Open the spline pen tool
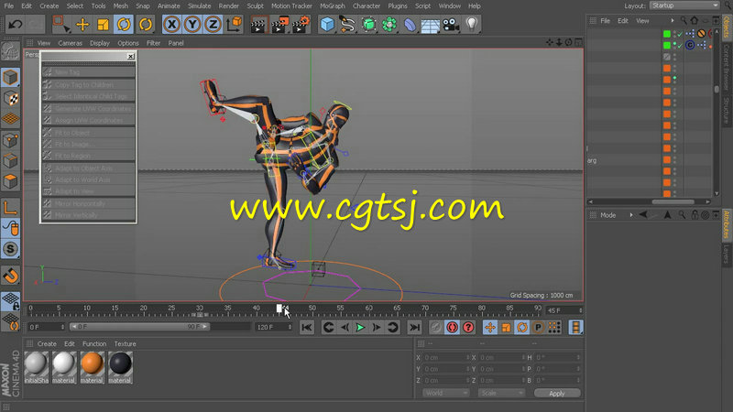 click(347, 25)
